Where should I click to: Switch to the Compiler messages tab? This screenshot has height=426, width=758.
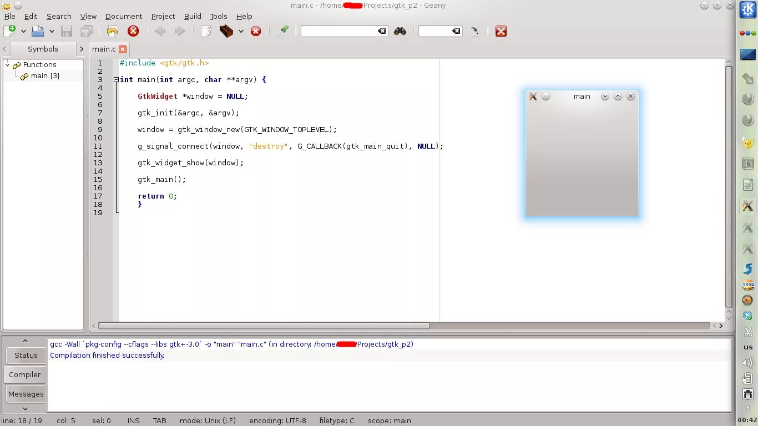tap(25, 374)
